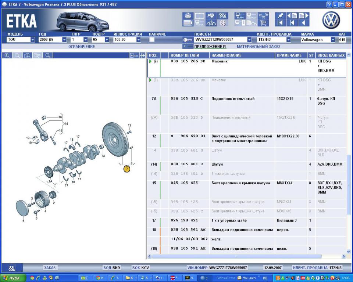This screenshot has height=282, width=353.
Task: Open the single shopping cart icon
Action: pyautogui.click(x=263, y=23)
